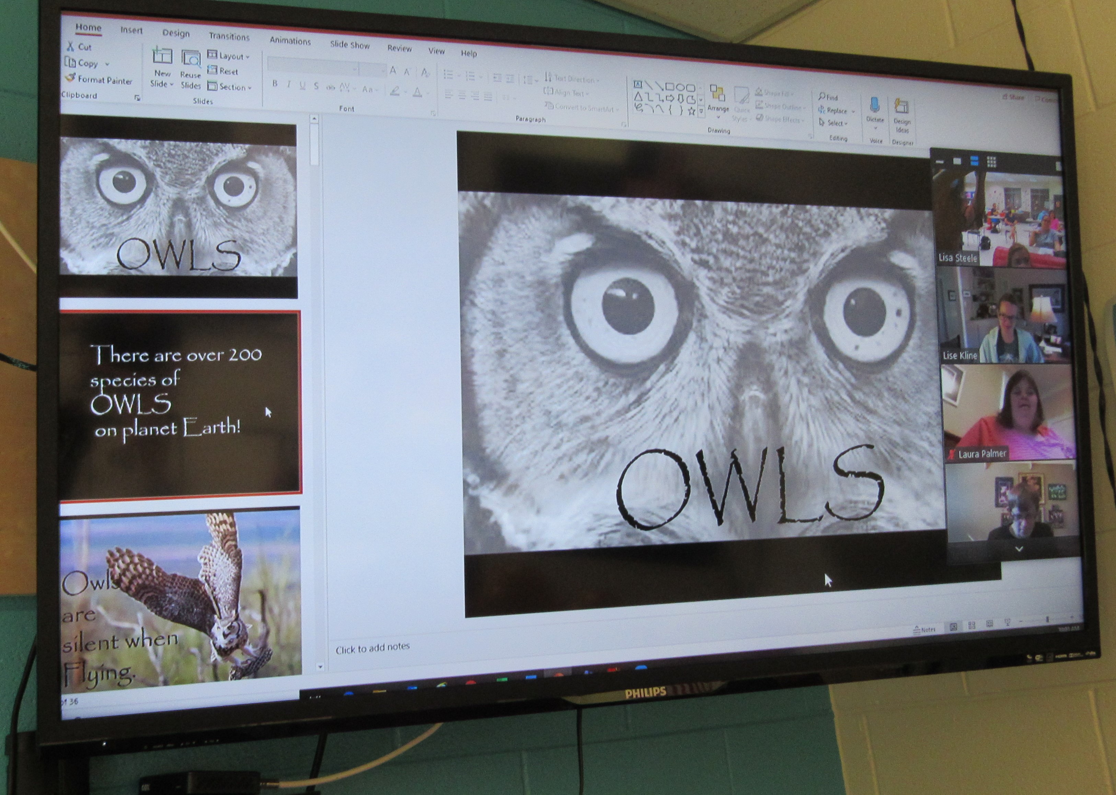
Task: Click the Copy icon in Clipboard
Action: (70, 62)
